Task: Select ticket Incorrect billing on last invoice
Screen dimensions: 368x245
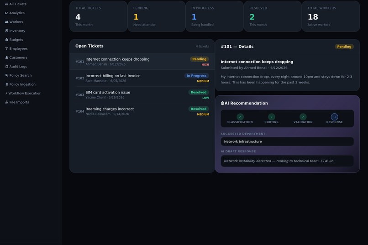Action: 142,78
